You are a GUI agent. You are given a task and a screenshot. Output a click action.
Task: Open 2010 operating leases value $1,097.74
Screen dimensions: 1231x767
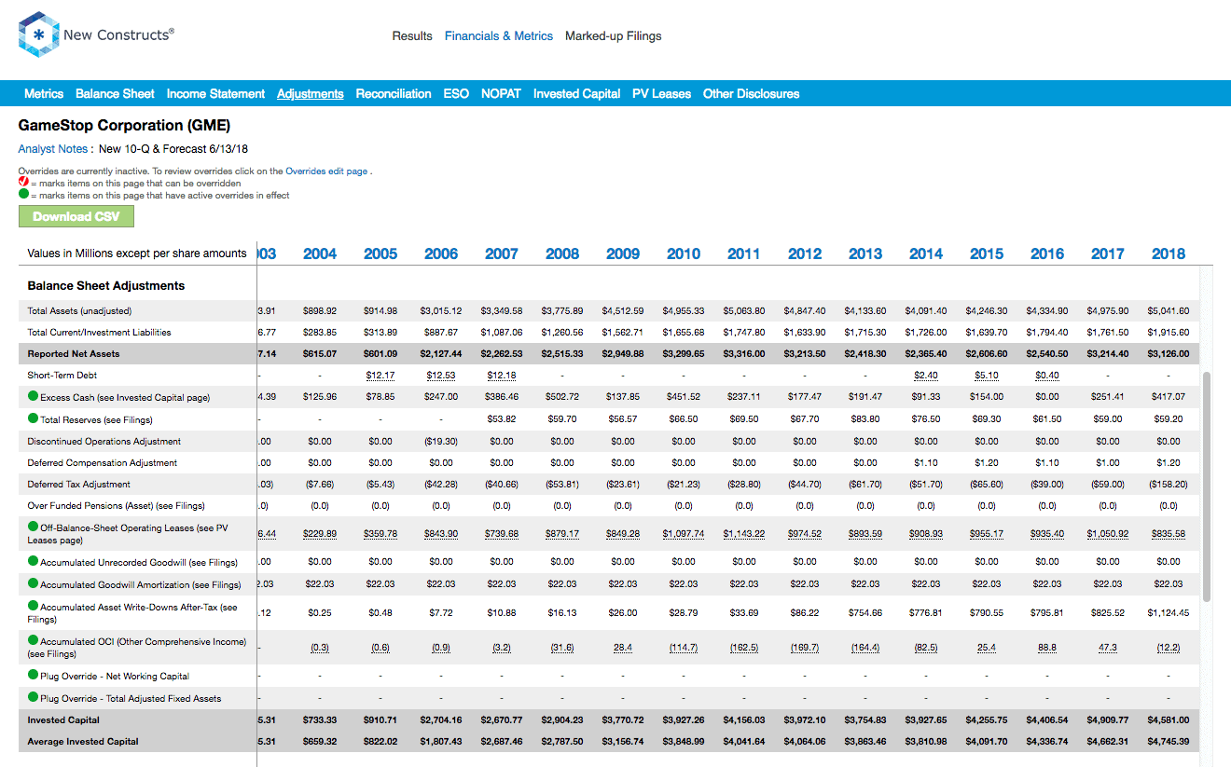684,534
